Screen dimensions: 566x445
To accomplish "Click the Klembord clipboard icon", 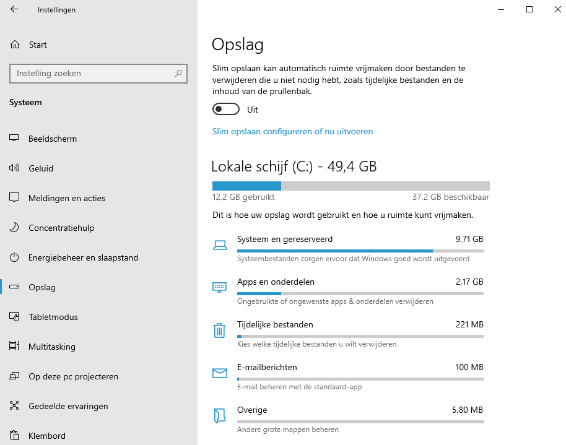I will (15, 436).
